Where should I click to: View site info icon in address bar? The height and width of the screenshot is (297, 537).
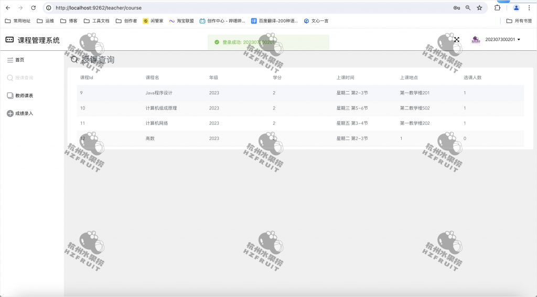coord(49,7)
